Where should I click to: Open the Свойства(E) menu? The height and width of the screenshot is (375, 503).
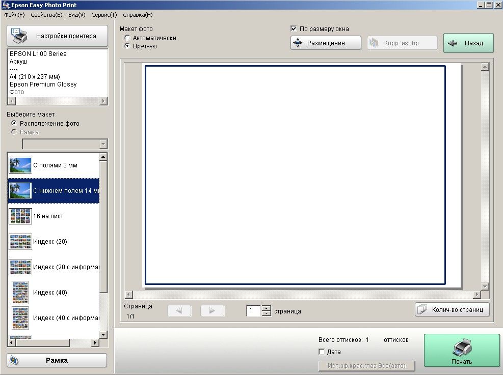(46, 15)
